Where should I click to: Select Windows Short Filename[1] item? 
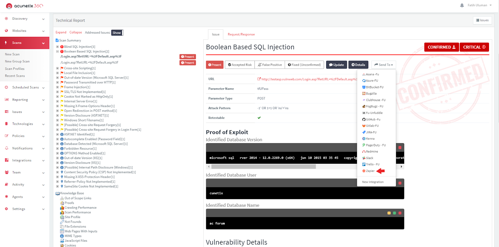click(84, 120)
